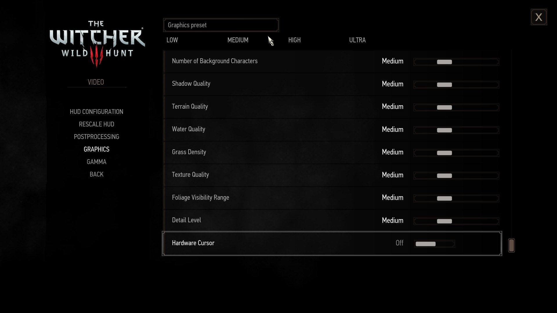Click the RESCALE HUD menu item
Screen dimensions: 557x313
pos(96,124)
